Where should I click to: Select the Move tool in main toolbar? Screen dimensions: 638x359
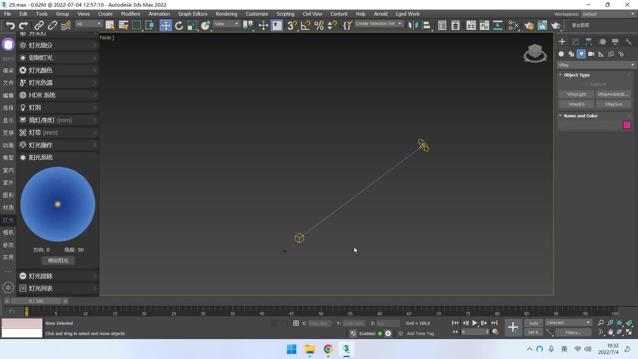click(165, 25)
